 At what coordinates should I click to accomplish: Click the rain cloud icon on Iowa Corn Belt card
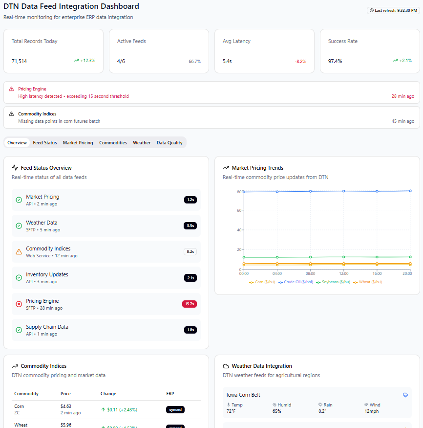(x=405, y=395)
